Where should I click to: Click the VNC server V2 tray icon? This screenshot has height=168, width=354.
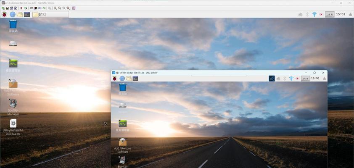(x=272, y=79)
